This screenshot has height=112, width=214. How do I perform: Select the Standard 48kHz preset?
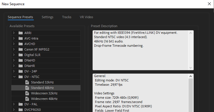tap(46, 88)
